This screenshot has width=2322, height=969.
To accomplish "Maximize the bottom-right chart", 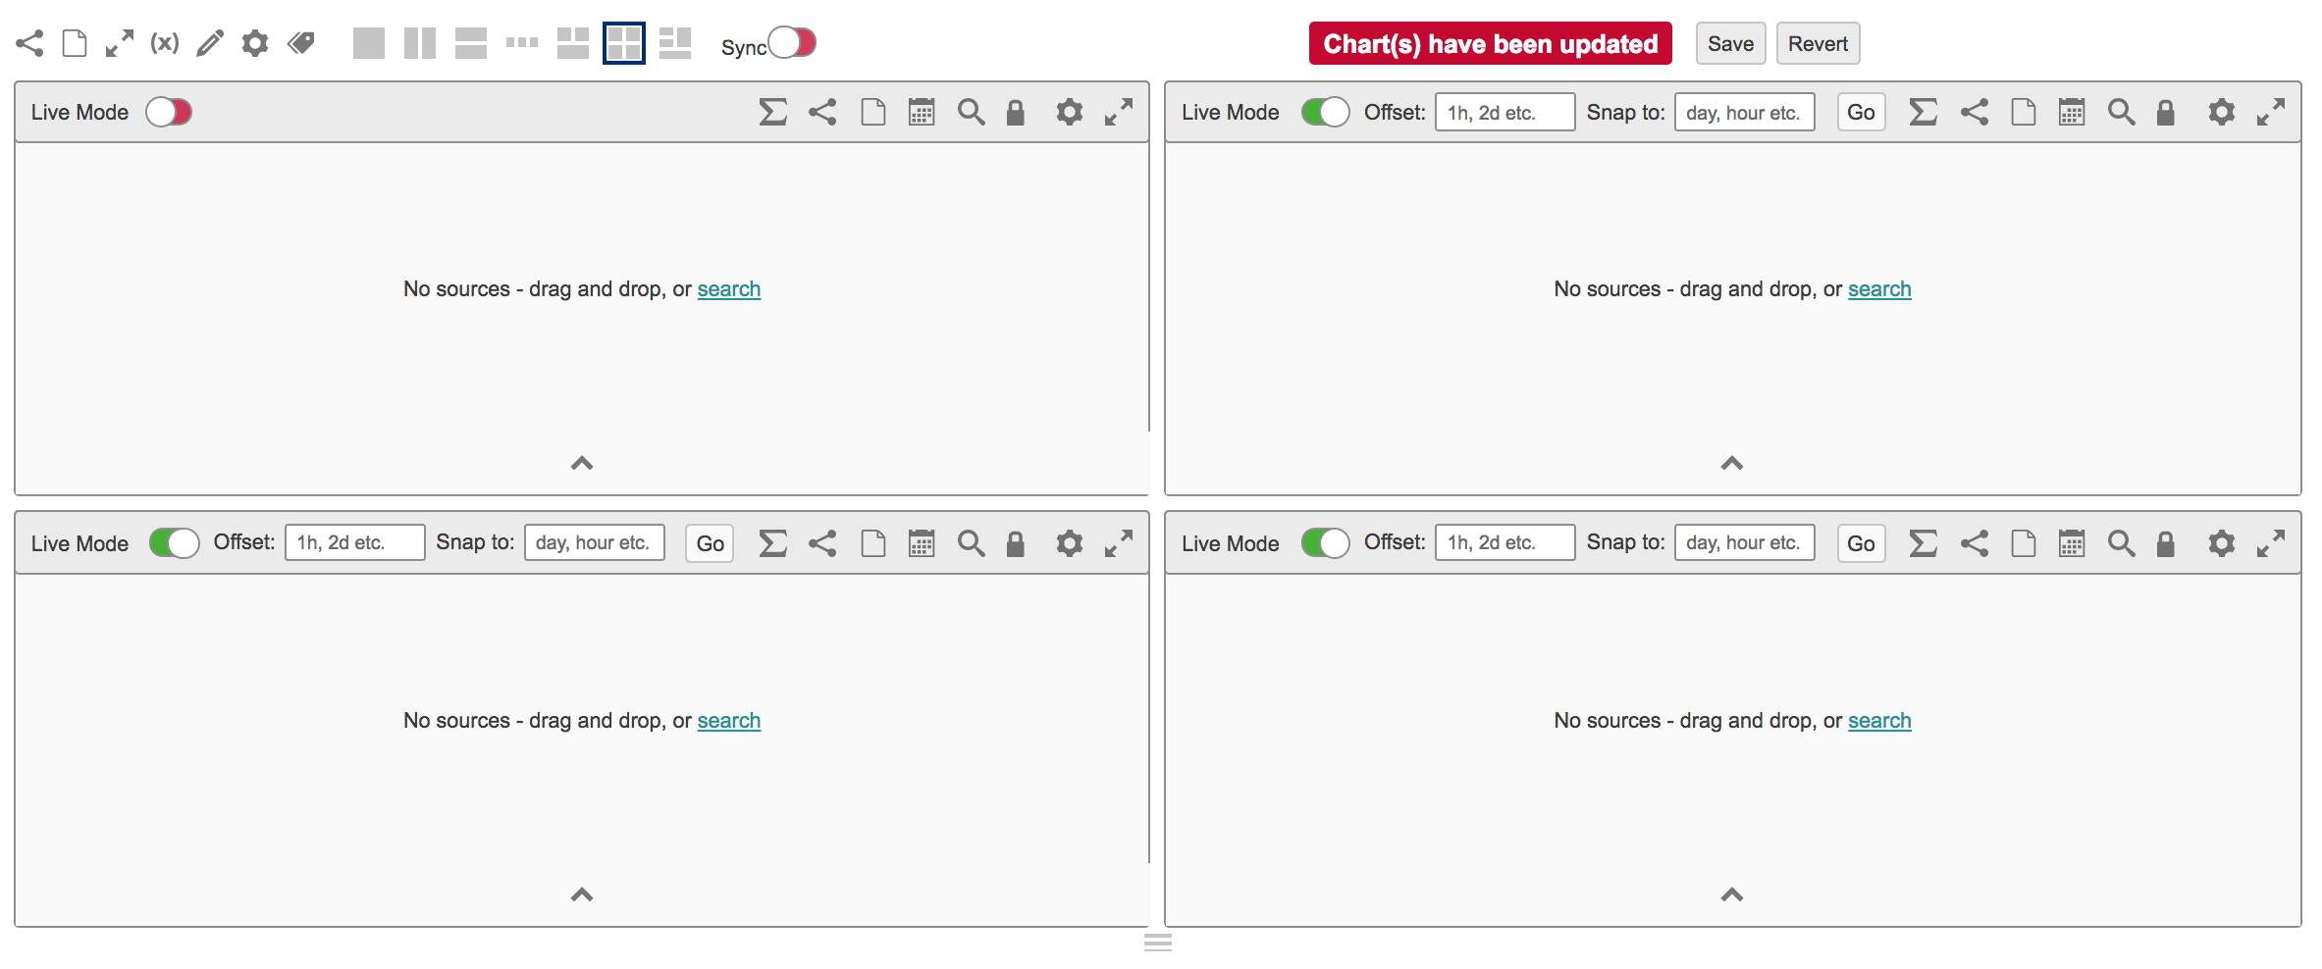I will point(2271,542).
